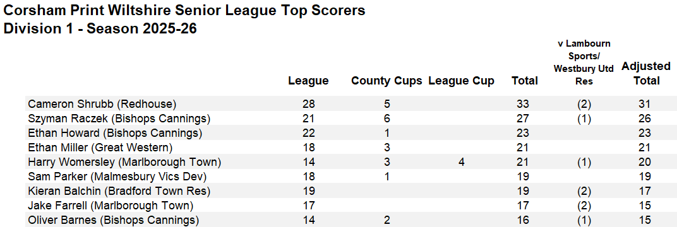Click the Division 1 - Season 2025-26 subtitle

point(100,29)
